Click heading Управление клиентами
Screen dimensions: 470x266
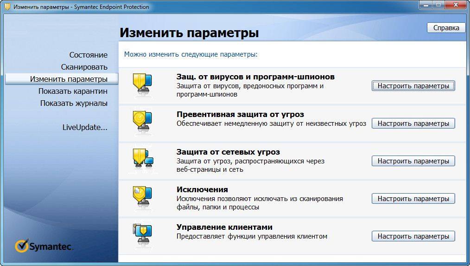point(224,227)
